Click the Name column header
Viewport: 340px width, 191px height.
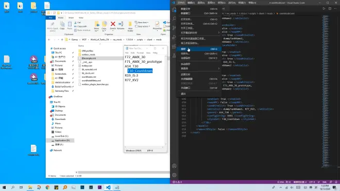(81, 46)
